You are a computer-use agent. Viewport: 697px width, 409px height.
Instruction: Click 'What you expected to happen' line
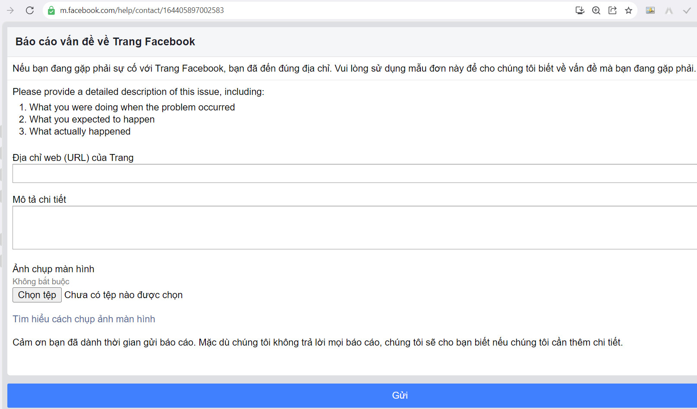(x=92, y=119)
